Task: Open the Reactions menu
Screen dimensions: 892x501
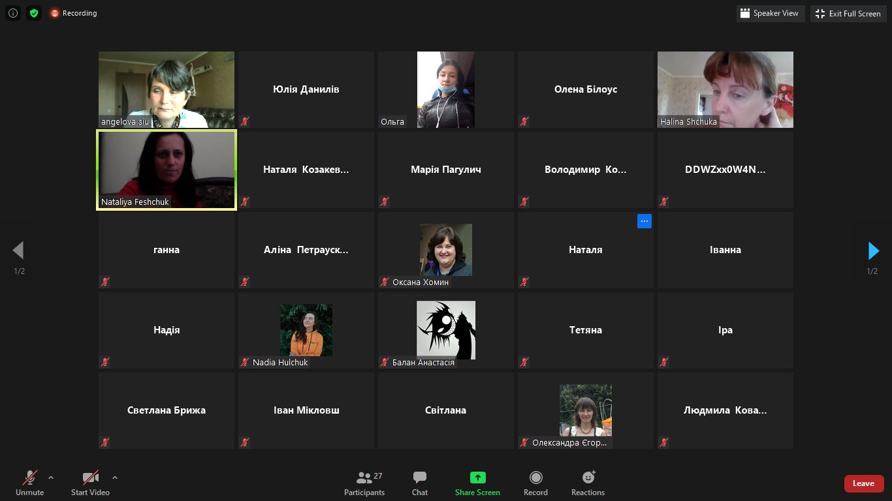Action: (x=588, y=483)
